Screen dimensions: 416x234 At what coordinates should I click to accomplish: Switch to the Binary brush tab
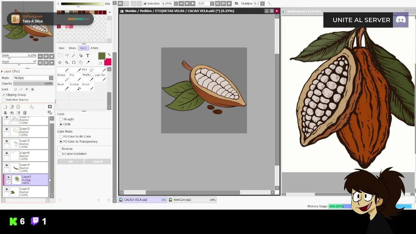(x=72, y=48)
